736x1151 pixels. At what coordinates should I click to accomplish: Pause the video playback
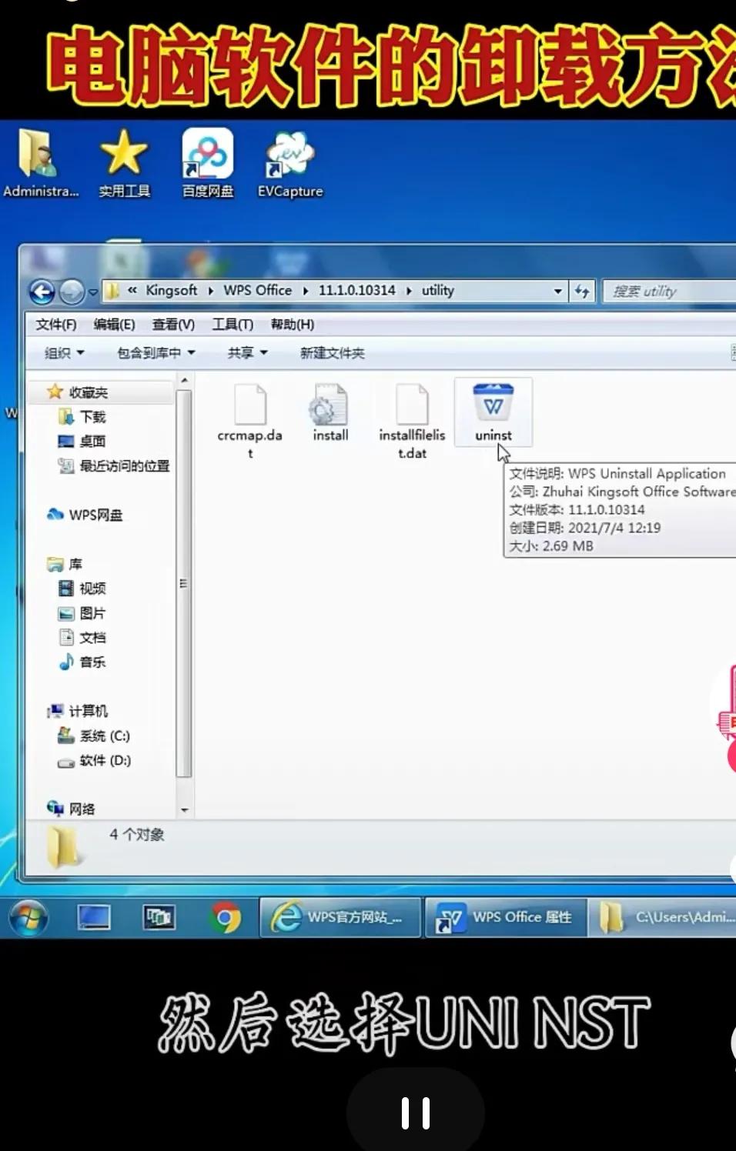click(x=416, y=1113)
